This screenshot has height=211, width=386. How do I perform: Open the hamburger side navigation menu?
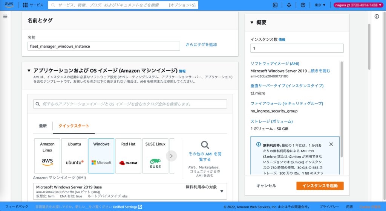(5, 17)
